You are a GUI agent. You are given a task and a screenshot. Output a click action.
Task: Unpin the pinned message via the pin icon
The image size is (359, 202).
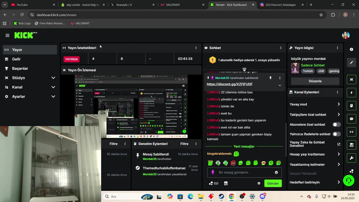270,78
